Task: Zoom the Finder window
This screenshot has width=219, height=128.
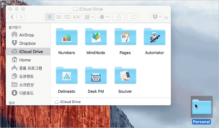Action: tap(23, 9)
